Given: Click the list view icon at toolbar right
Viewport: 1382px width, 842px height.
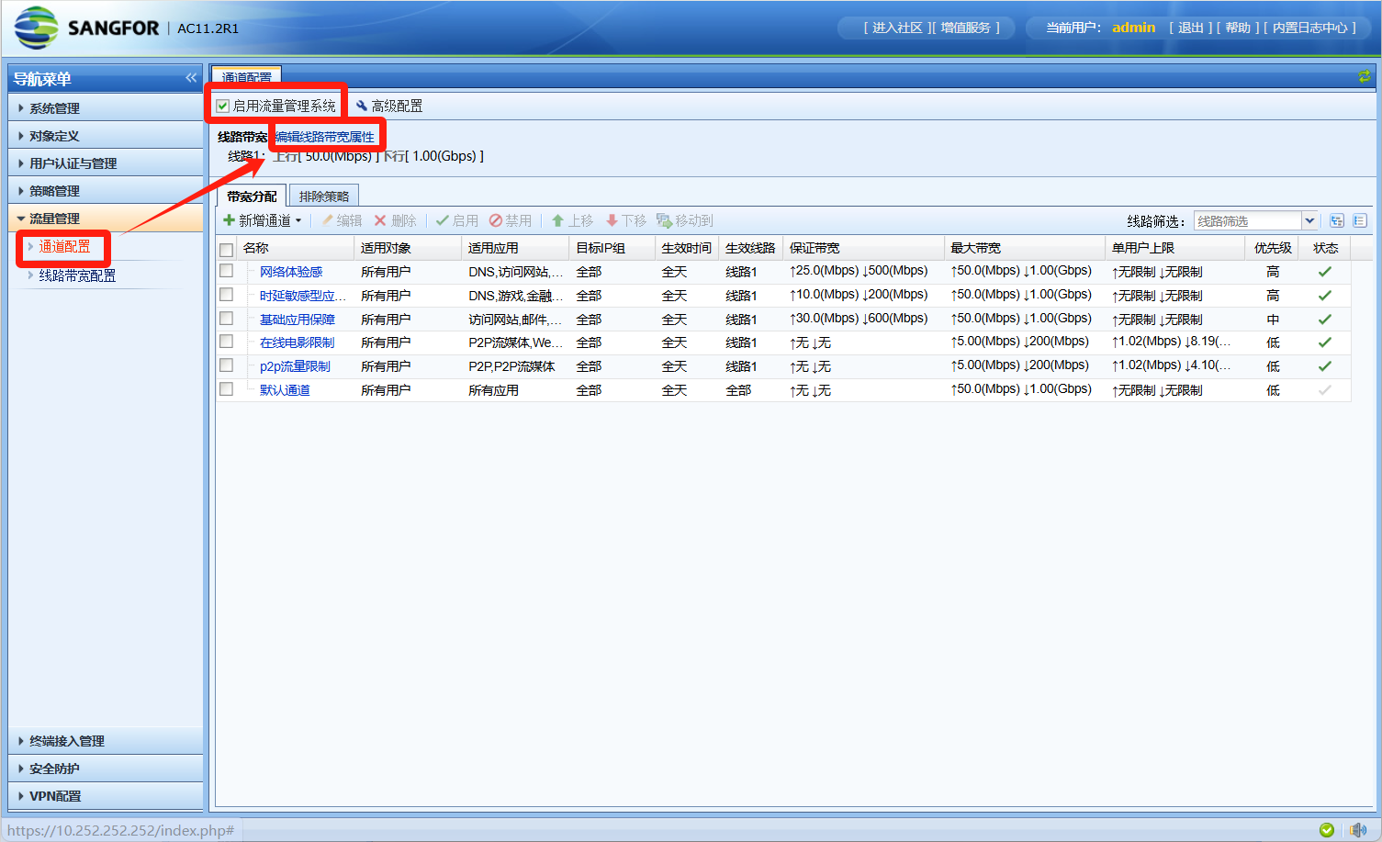Looking at the screenshot, I should [1360, 221].
